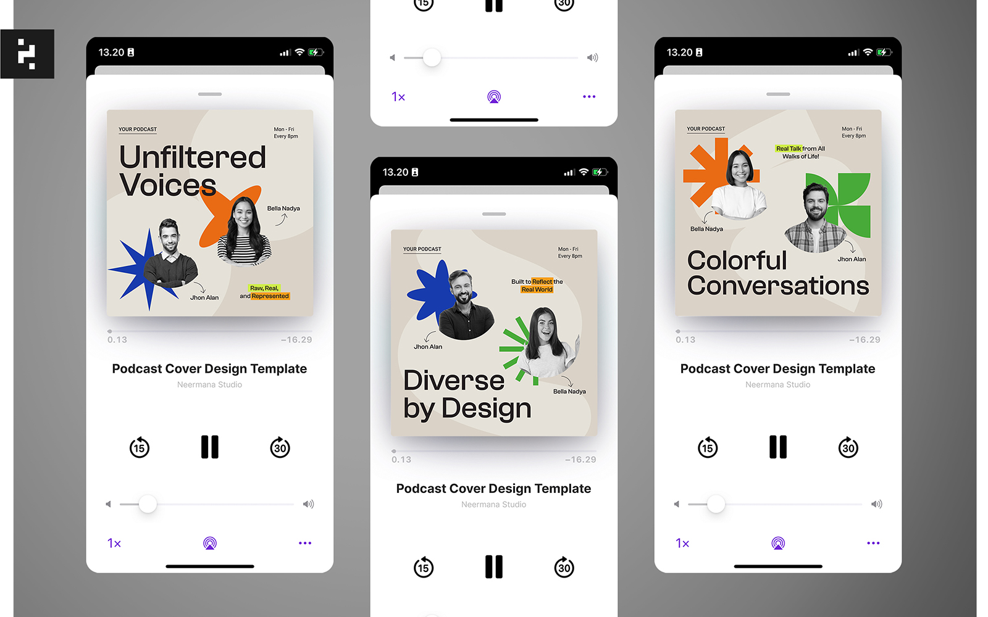
Task: Click the black square logo in the top-left corner
Action: point(27,54)
